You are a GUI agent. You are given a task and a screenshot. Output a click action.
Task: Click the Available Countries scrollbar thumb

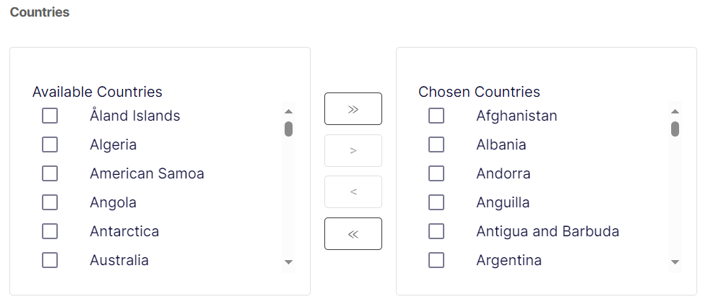click(x=289, y=129)
